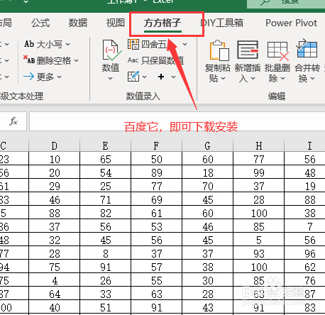Open the DIY工具箱 tab
The width and height of the screenshot is (325, 315).
[222, 23]
